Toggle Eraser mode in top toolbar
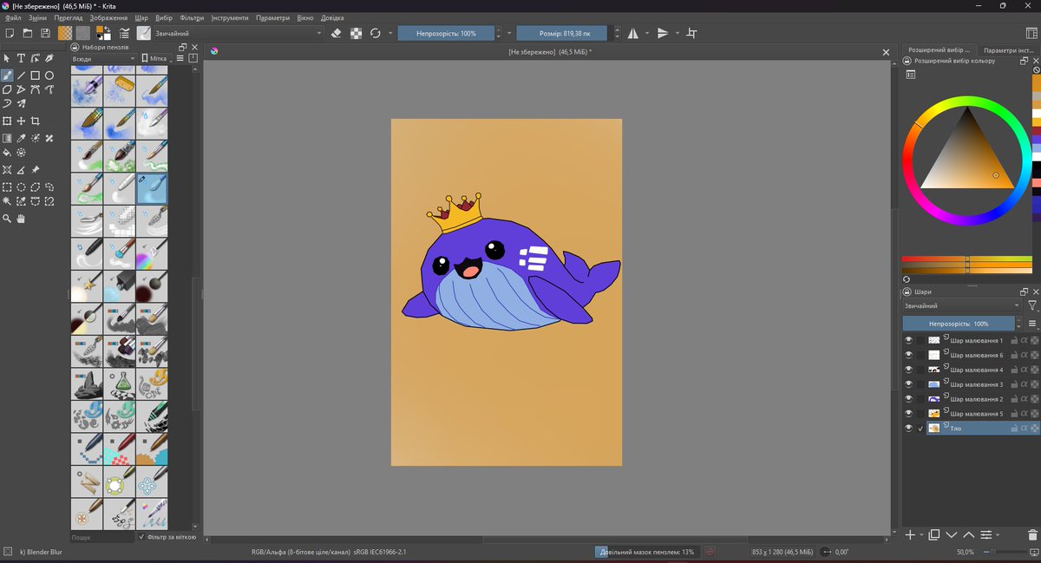This screenshot has height=563, width=1041. coord(337,33)
